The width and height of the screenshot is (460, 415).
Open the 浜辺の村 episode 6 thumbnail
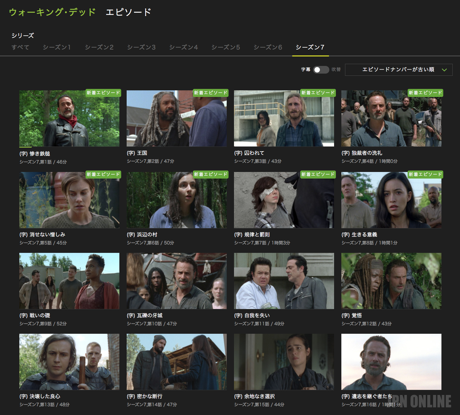tap(177, 200)
